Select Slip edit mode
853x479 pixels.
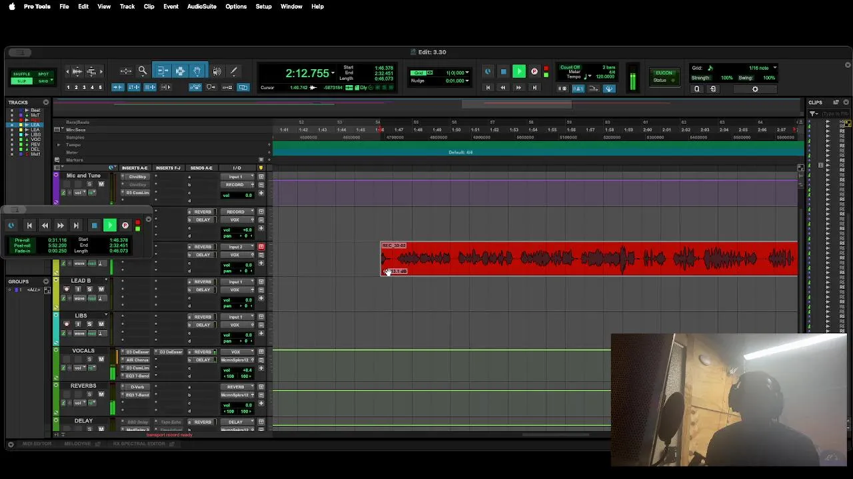(22, 80)
